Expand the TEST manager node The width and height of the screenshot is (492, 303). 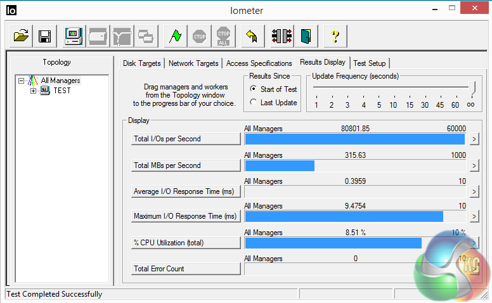33,91
